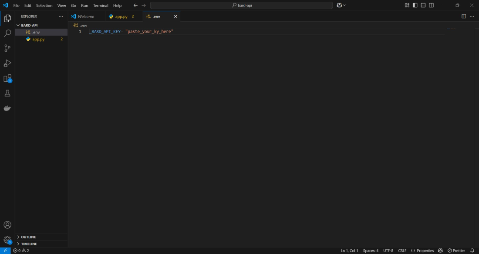
Task: Select app.py file in Explorer tree
Action: point(41,39)
